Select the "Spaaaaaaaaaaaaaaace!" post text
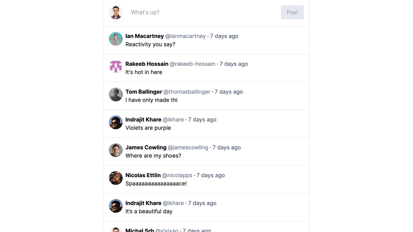The height and width of the screenshot is (232, 413). pyautogui.click(x=156, y=184)
